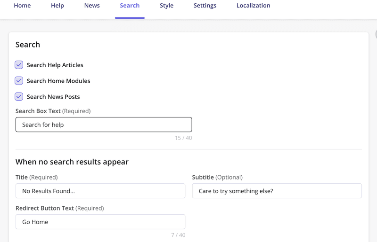The height and width of the screenshot is (242, 377).
Task: Click into the Subtitle input field
Action: (x=277, y=191)
